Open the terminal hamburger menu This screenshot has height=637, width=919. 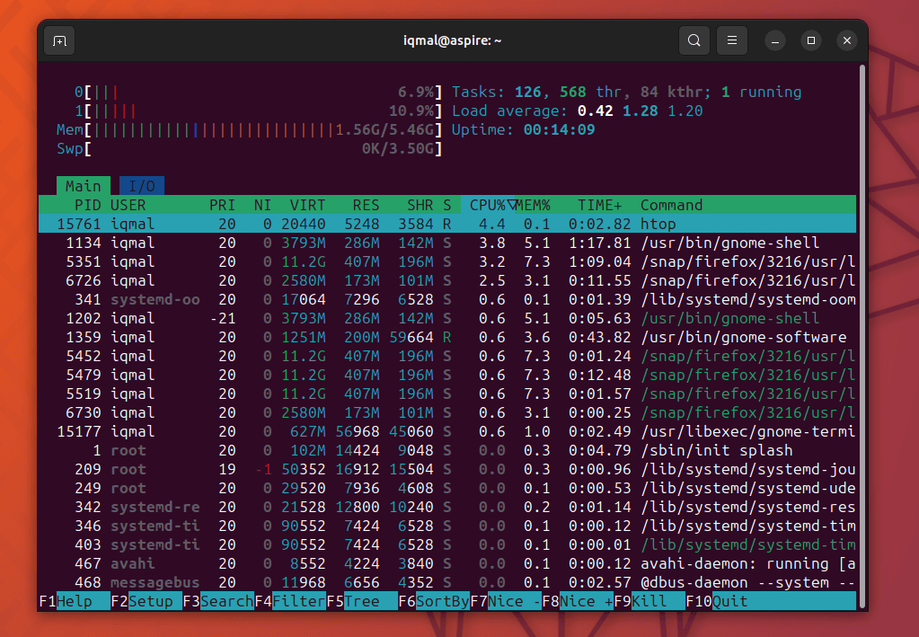[731, 41]
